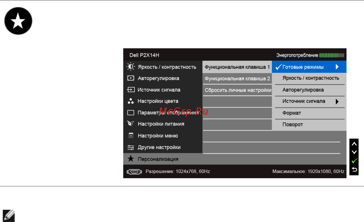Click the back return arrow button

click(354, 169)
